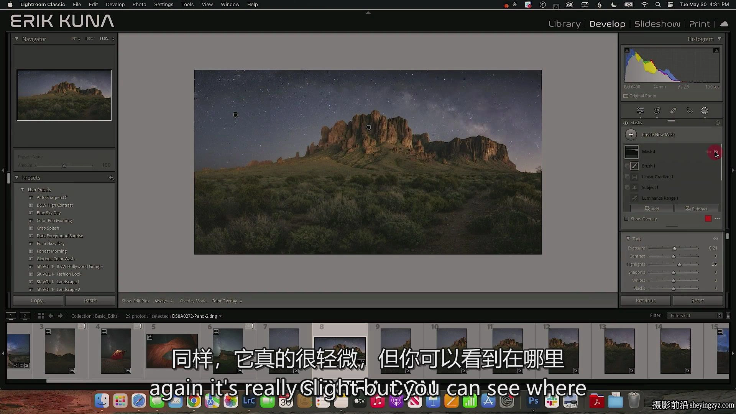Image resolution: width=736 pixels, height=414 pixels.
Task: Open the Develop menu
Action: tap(115, 5)
